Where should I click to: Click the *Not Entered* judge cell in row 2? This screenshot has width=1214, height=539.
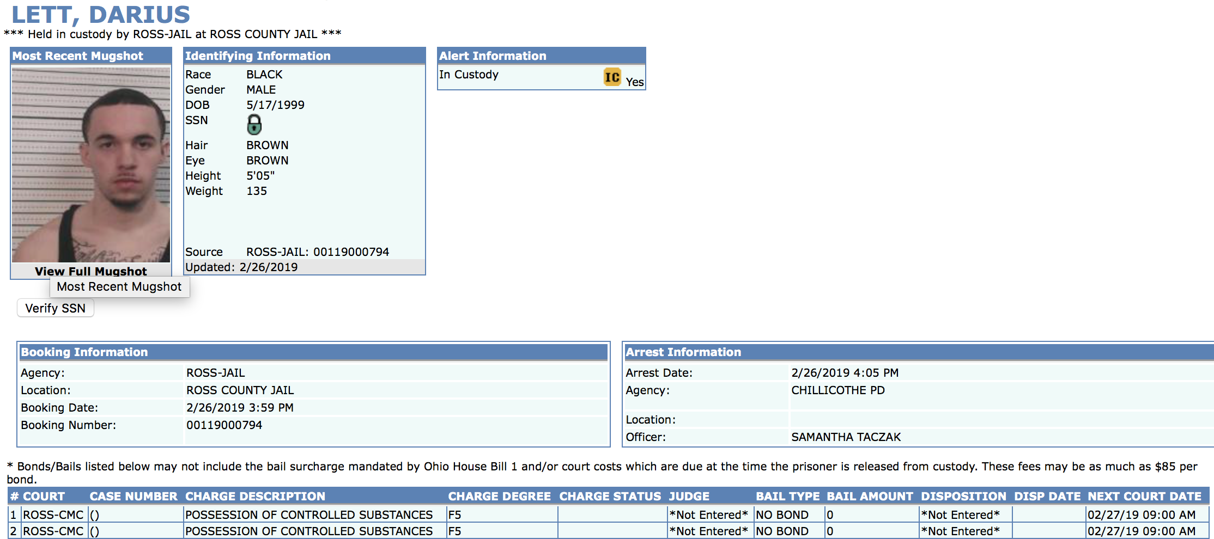[x=708, y=531]
